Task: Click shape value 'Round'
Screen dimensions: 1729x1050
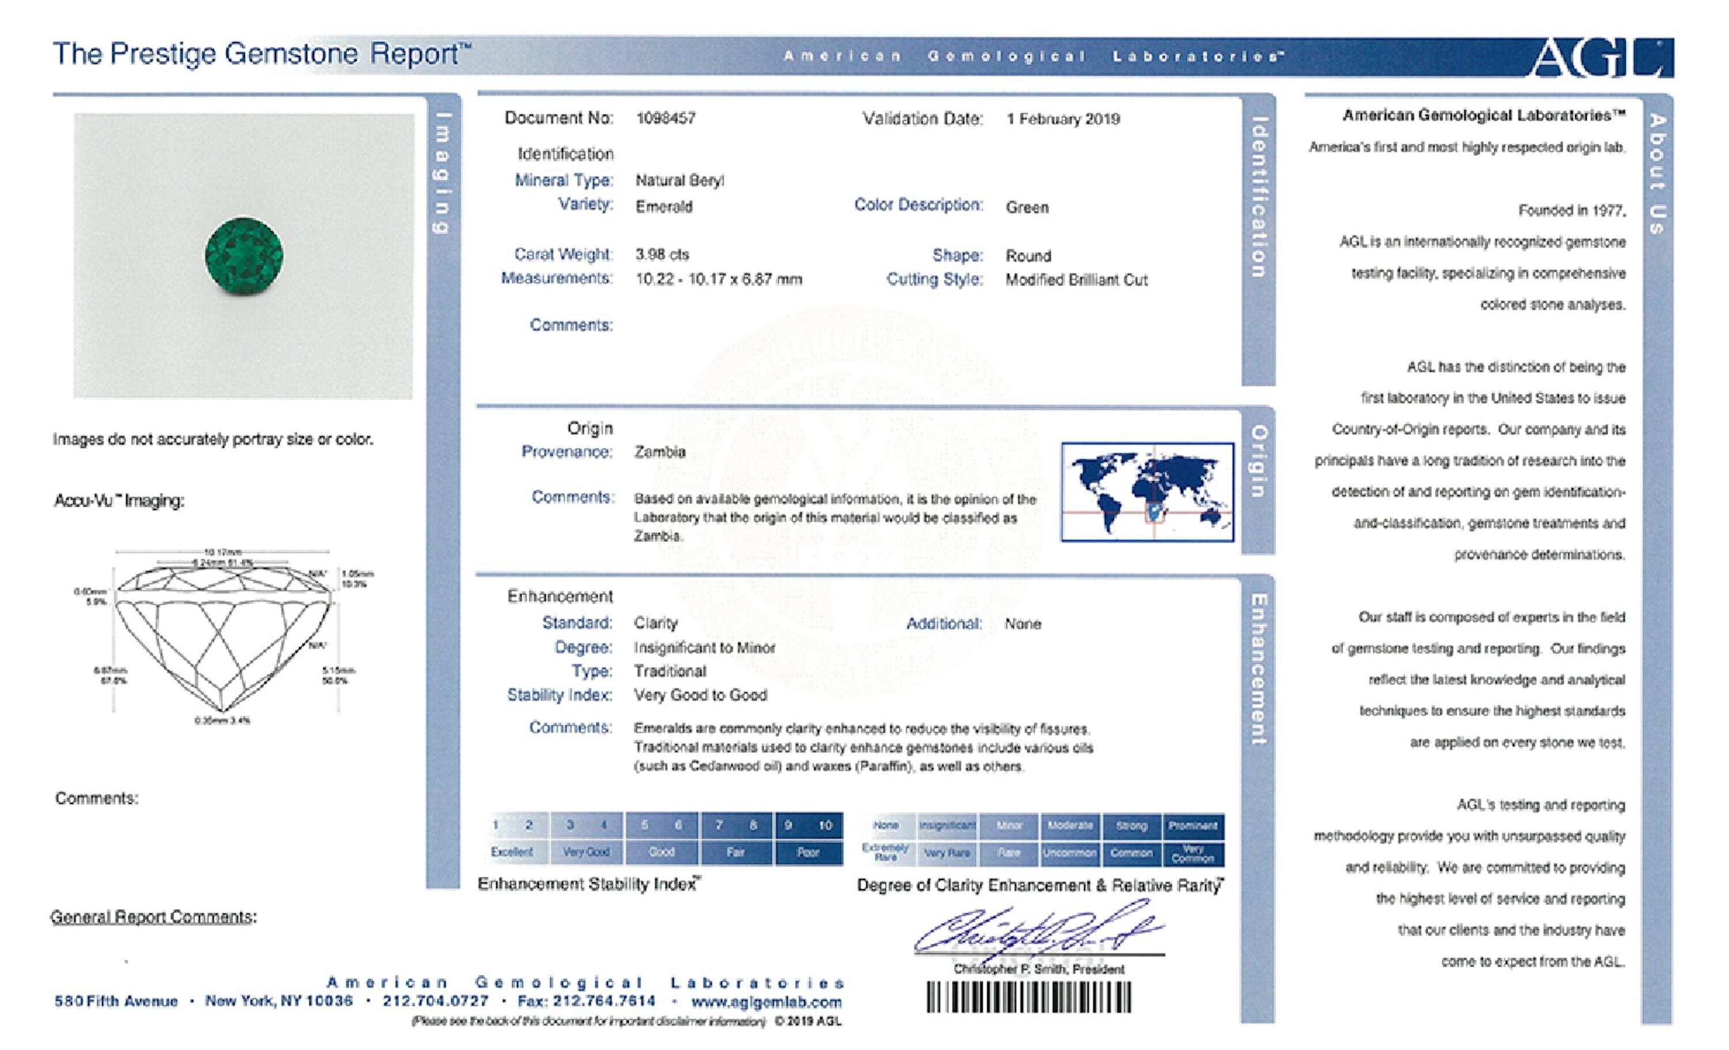Action: 1028,255
